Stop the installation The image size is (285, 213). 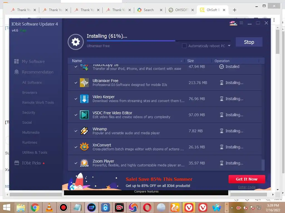tap(249, 42)
